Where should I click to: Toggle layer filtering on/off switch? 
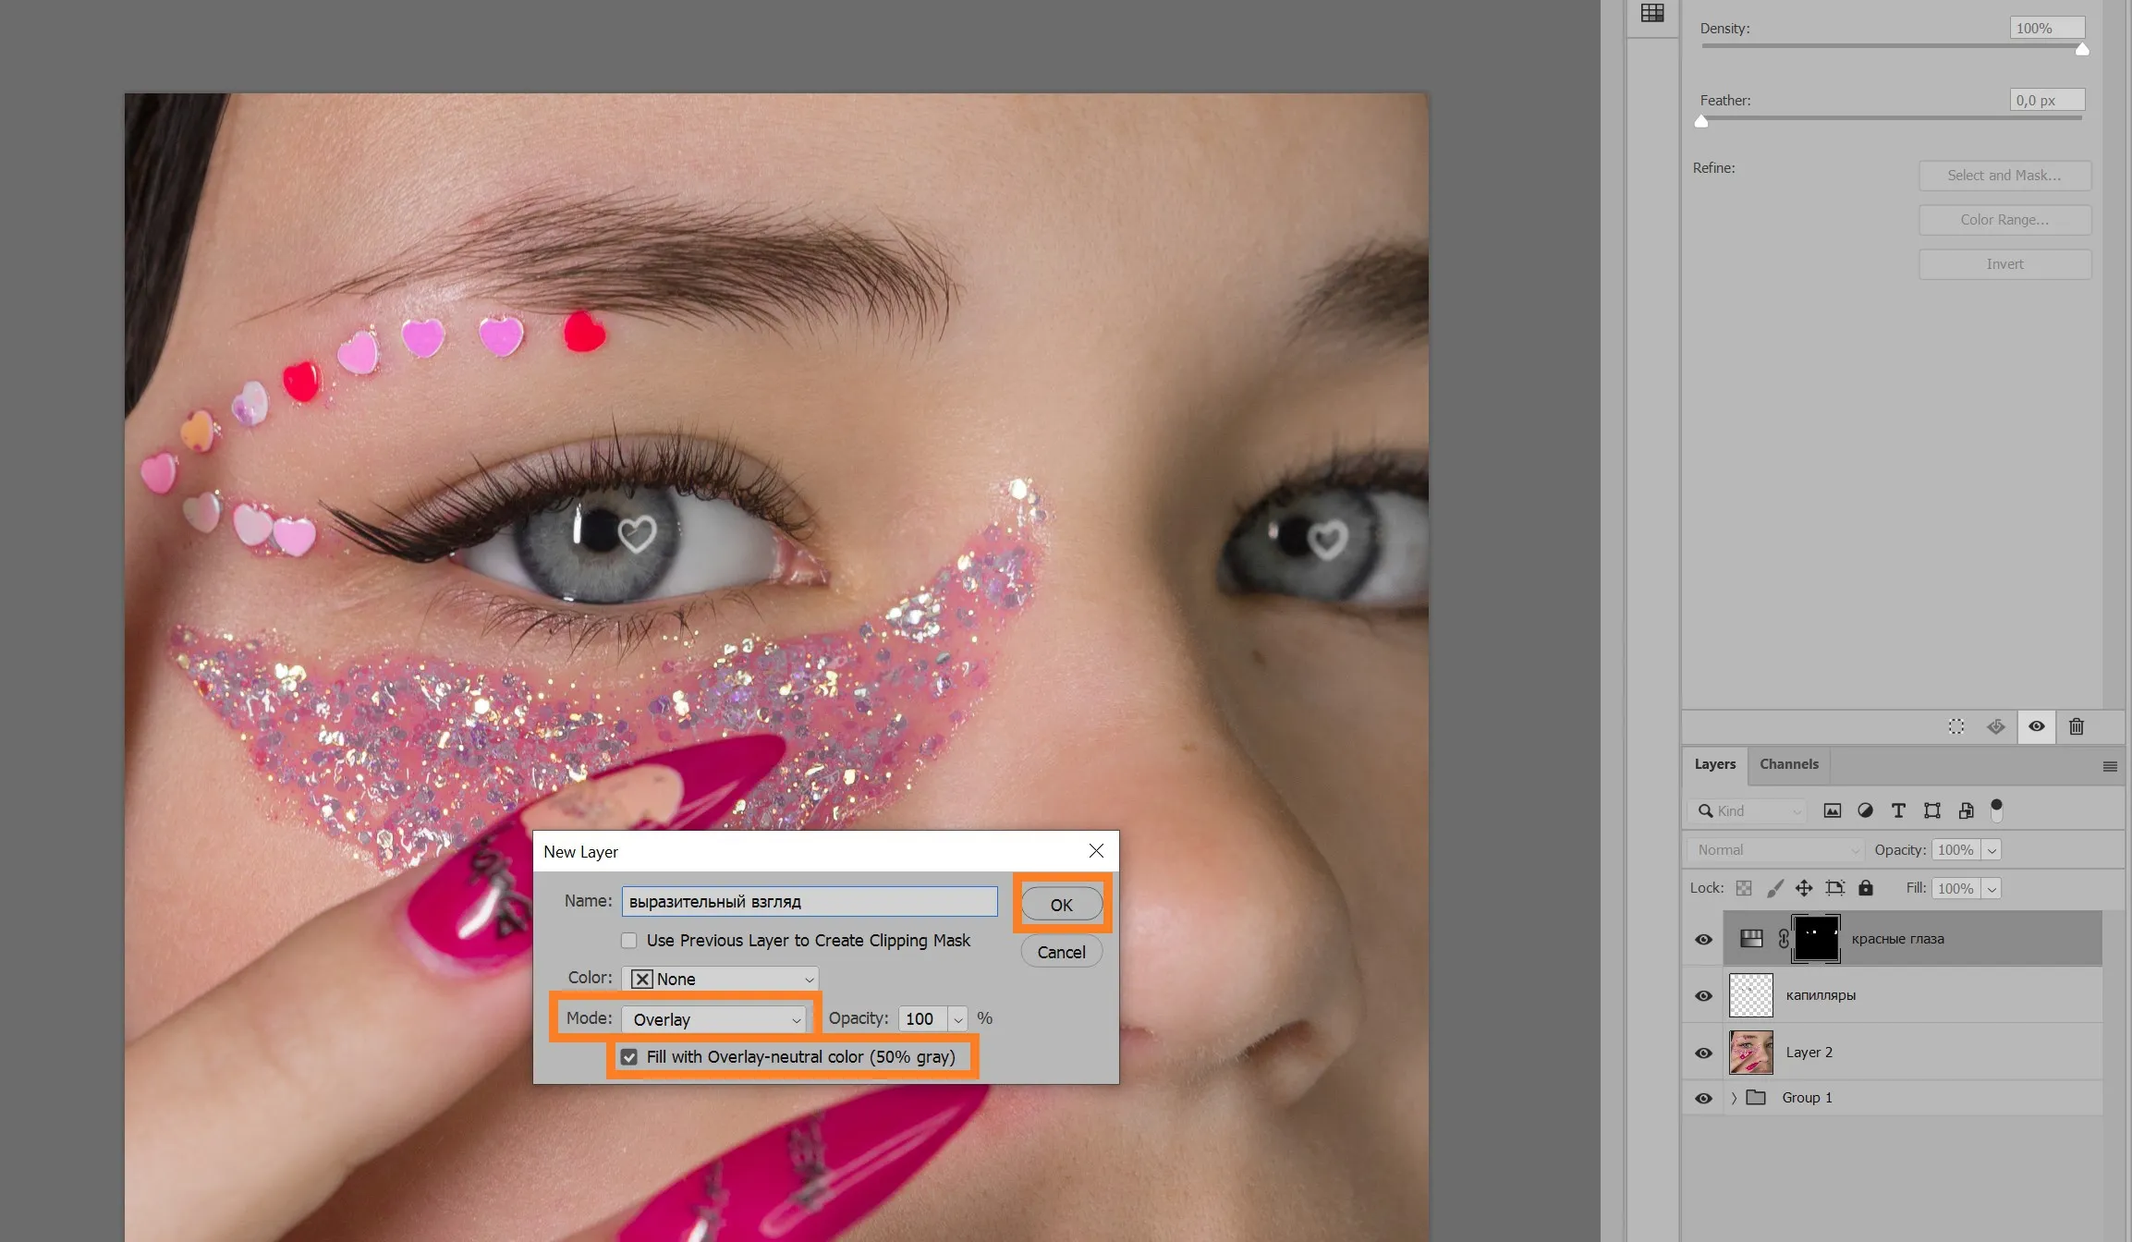[x=1996, y=810]
